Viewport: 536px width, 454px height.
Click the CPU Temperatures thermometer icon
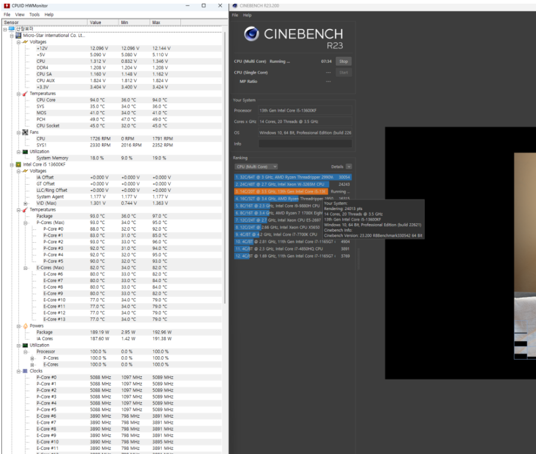pyautogui.click(x=25, y=209)
